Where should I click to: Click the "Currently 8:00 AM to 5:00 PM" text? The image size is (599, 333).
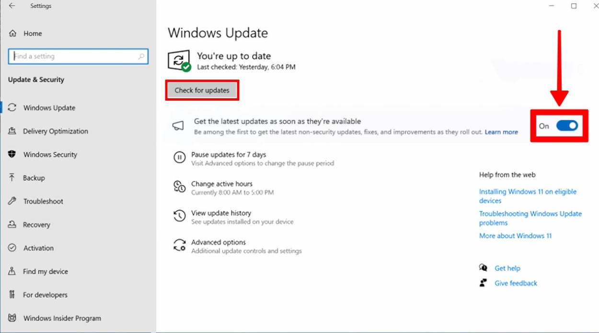coord(232,193)
